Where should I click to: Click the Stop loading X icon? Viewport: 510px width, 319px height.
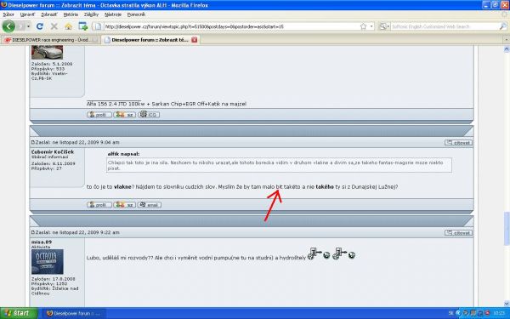pyautogui.click(x=54, y=26)
